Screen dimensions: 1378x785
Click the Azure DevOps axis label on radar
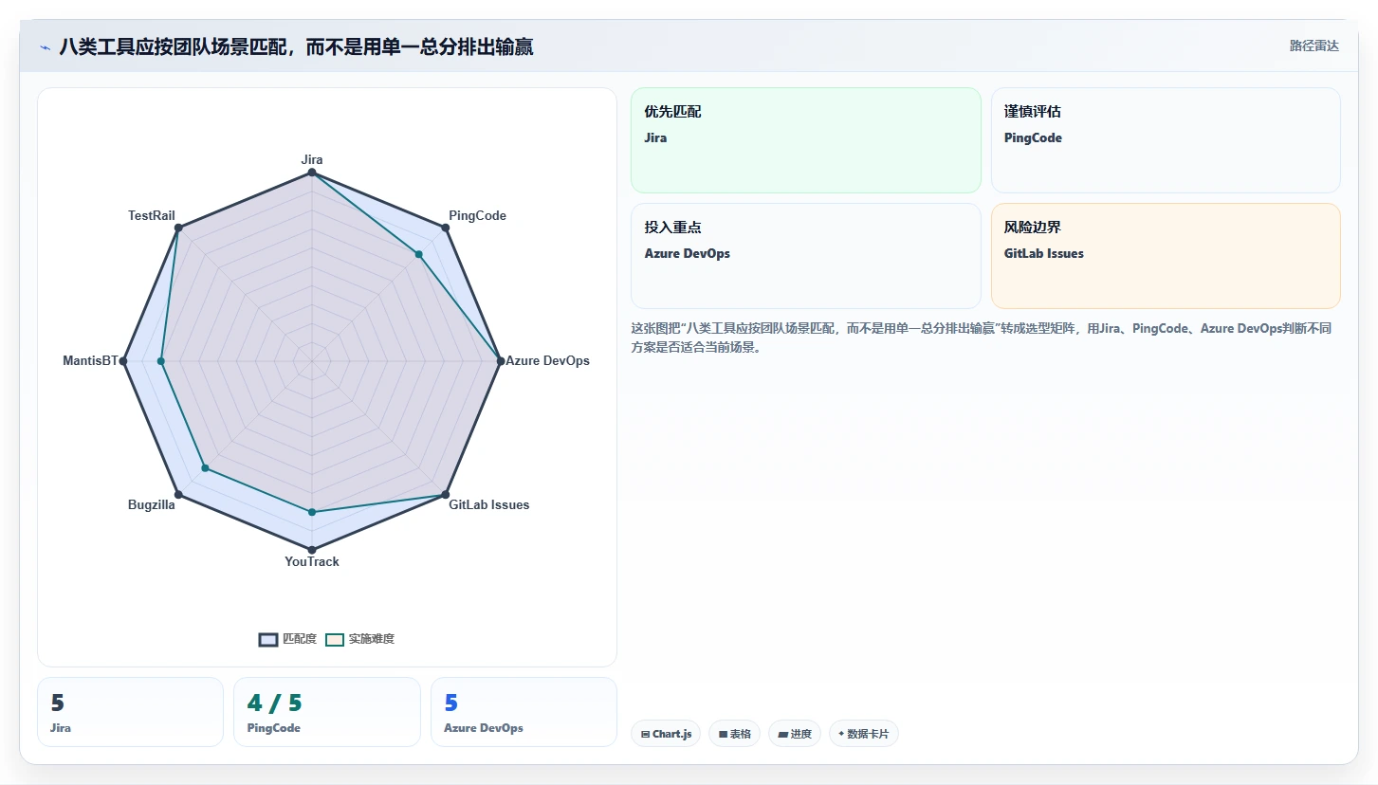pyautogui.click(x=547, y=360)
